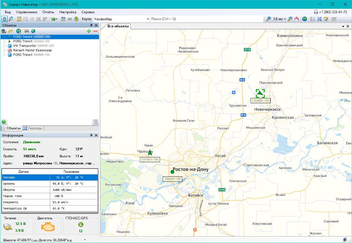The height and width of the screenshot is (243, 352).
Task: Click the red remove object minus icon
Action: tap(95, 31)
